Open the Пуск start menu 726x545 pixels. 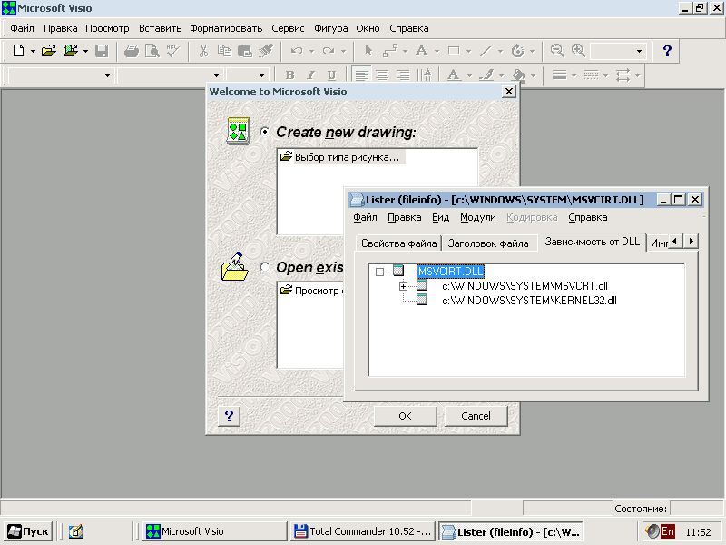click(28, 531)
